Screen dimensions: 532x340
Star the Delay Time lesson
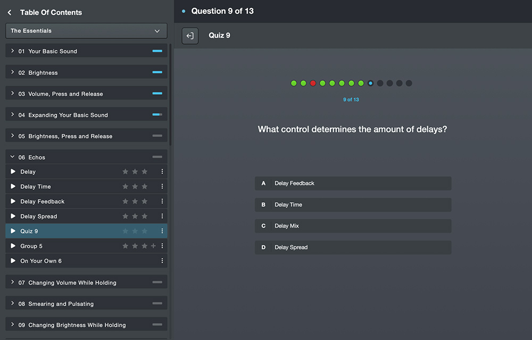click(x=125, y=186)
